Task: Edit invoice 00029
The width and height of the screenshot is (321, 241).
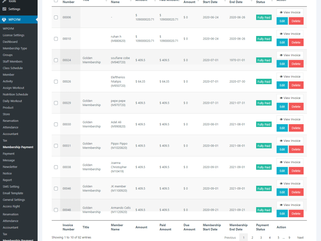Action: click(x=282, y=107)
